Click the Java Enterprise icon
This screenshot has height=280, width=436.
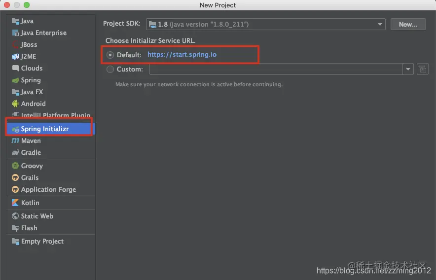tap(15, 33)
